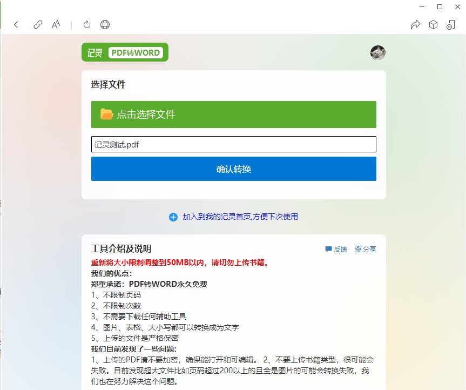
Task: Open the user avatar profile
Action: (x=378, y=53)
